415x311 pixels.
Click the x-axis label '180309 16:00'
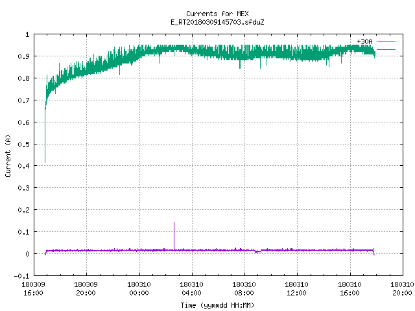point(33,289)
